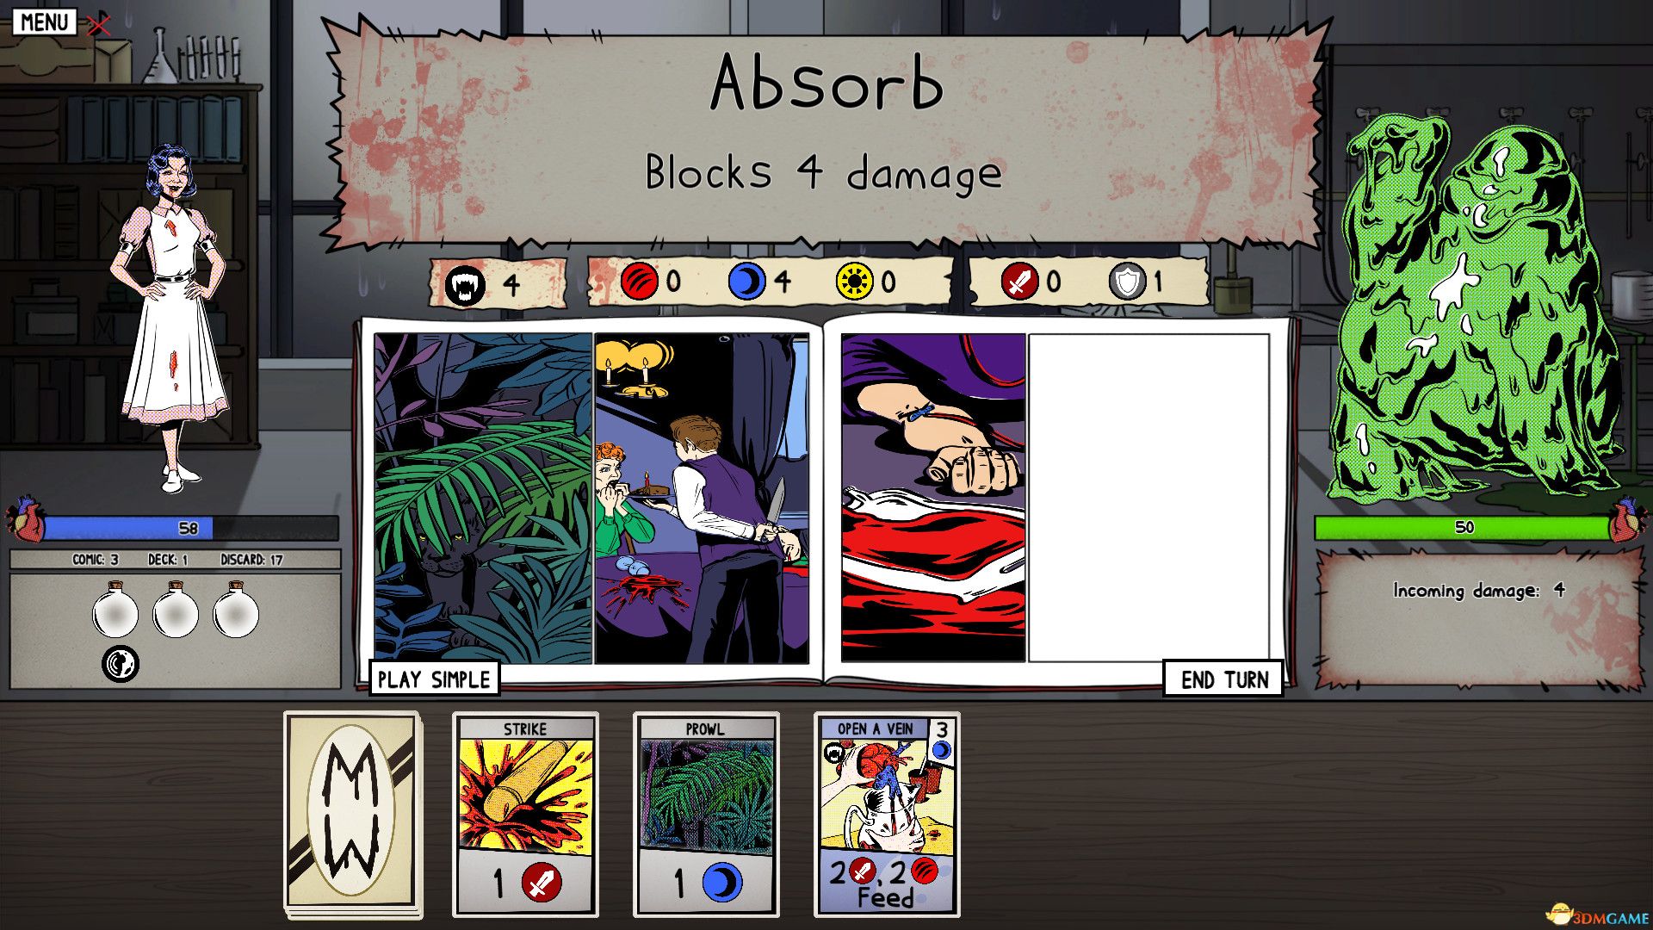The image size is (1653, 930).
Task: Click the player's blue health bar
Action: point(189,528)
